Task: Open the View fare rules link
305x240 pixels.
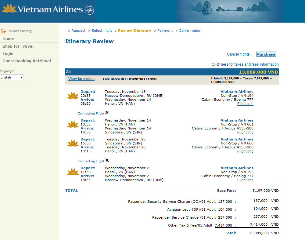Action: point(81,79)
